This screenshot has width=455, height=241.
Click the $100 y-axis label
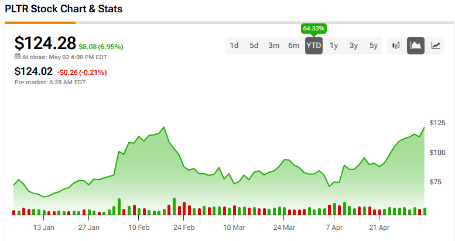pyautogui.click(x=437, y=153)
